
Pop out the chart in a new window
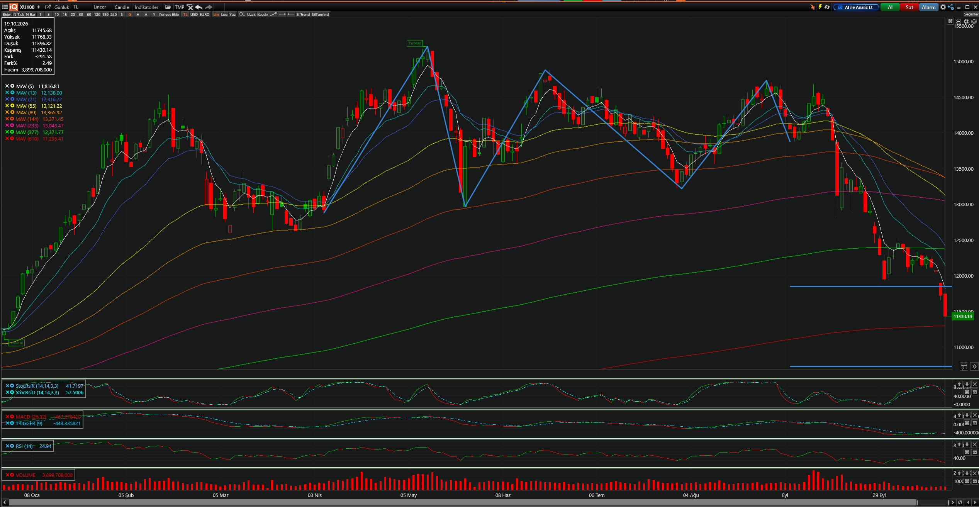point(48,7)
